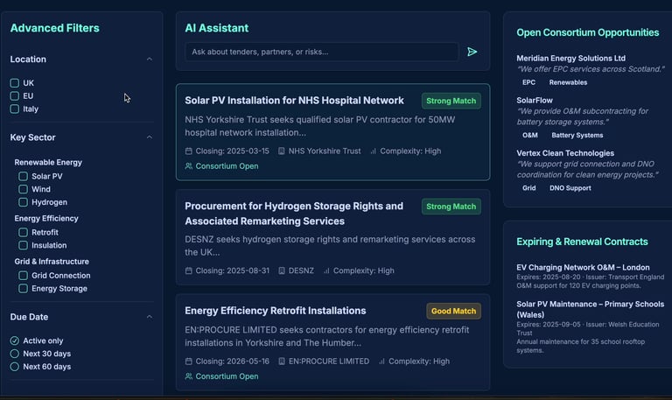Click calendar icon beside Closing: 2025-08-31
Viewport: 672px width, 400px height.
point(189,270)
